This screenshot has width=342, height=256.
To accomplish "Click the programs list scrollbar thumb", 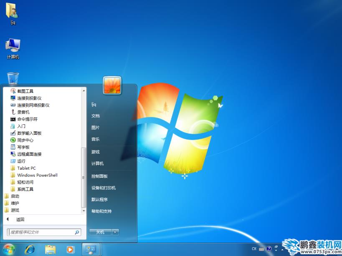I will click(x=84, y=178).
